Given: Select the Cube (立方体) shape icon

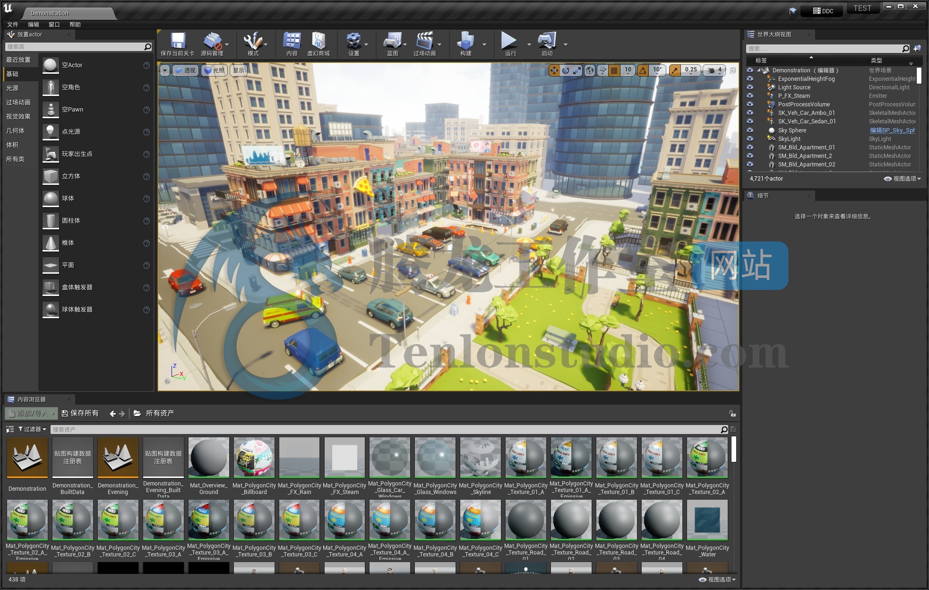Looking at the screenshot, I should 51,176.
